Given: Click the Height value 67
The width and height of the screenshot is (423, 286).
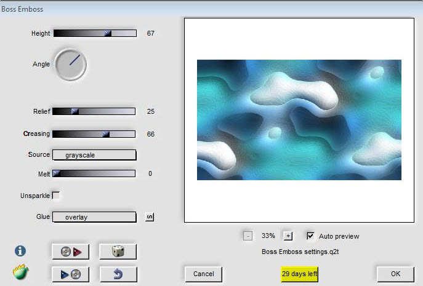Looking at the screenshot, I should pos(150,33).
